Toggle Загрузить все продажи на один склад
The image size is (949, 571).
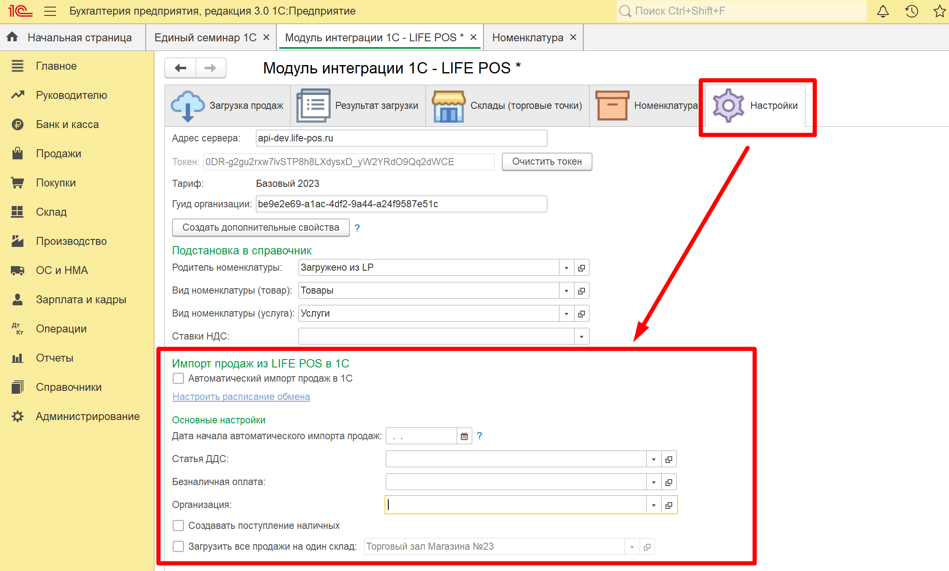(x=178, y=546)
